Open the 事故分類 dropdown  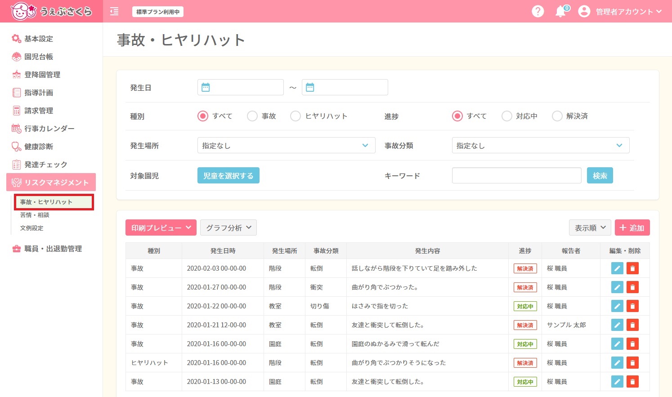pyautogui.click(x=541, y=145)
